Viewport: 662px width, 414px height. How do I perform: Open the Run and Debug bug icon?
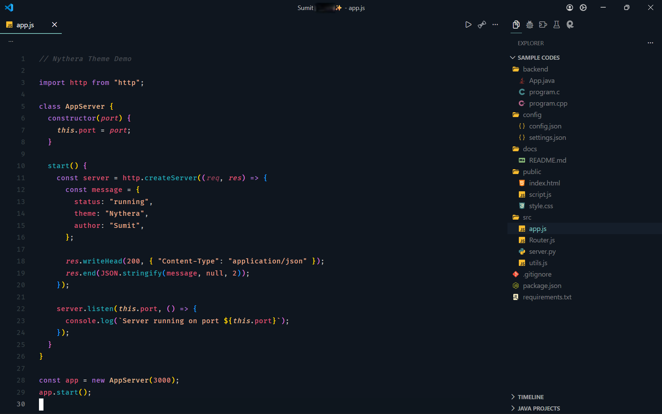click(x=530, y=25)
